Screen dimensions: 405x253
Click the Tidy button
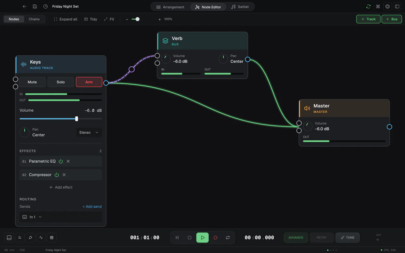[90, 19]
